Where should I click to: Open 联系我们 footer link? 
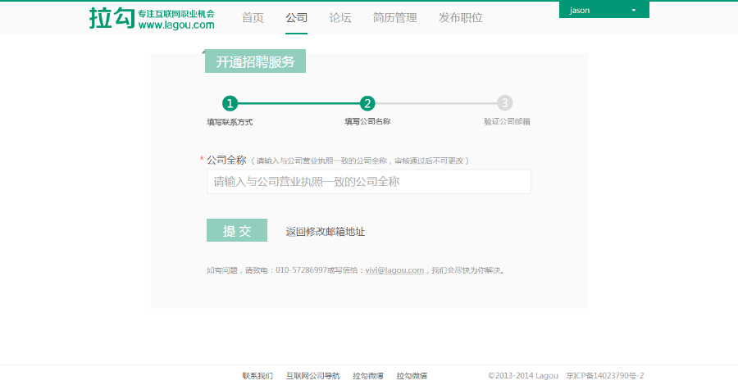click(x=257, y=376)
